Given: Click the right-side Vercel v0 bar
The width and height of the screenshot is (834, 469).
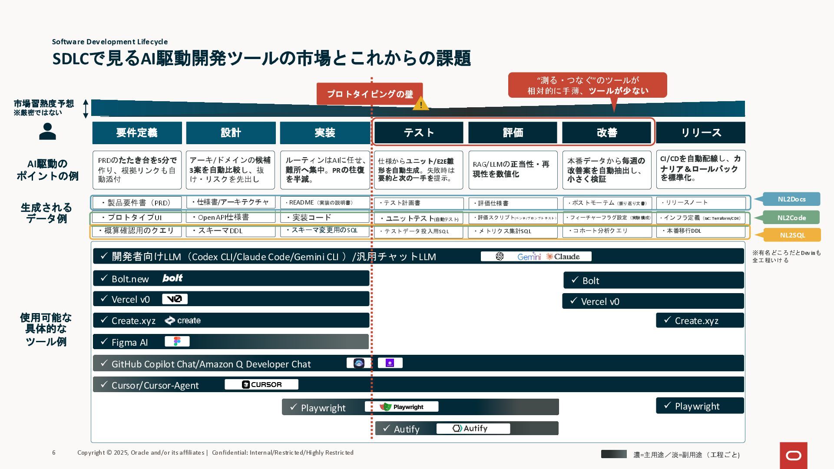Looking at the screenshot, I should (653, 301).
